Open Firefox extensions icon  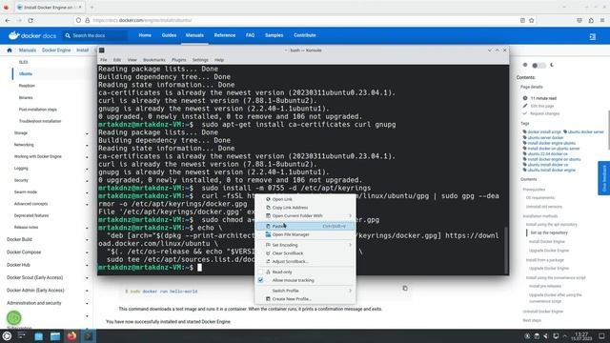pos(591,20)
